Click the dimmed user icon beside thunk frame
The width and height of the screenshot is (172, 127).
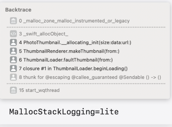point(14,77)
